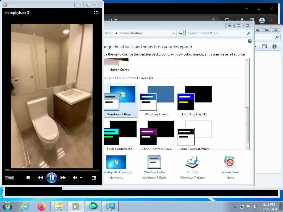Click the Desktop Background icon
This screenshot has width=283, height=212.
(116, 162)
